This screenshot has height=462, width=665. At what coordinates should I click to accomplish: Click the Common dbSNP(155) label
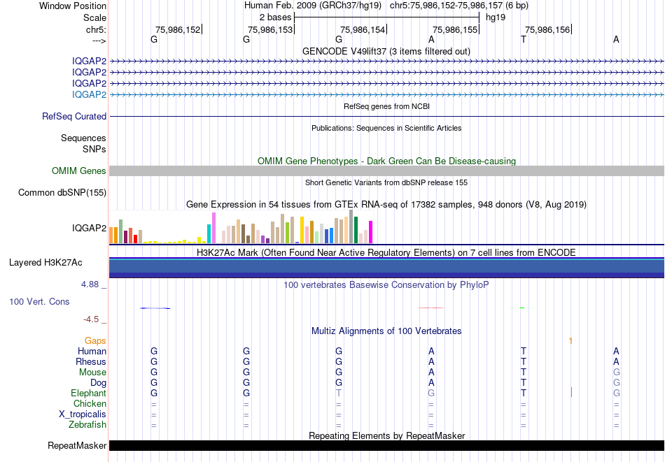click(62, 193)
